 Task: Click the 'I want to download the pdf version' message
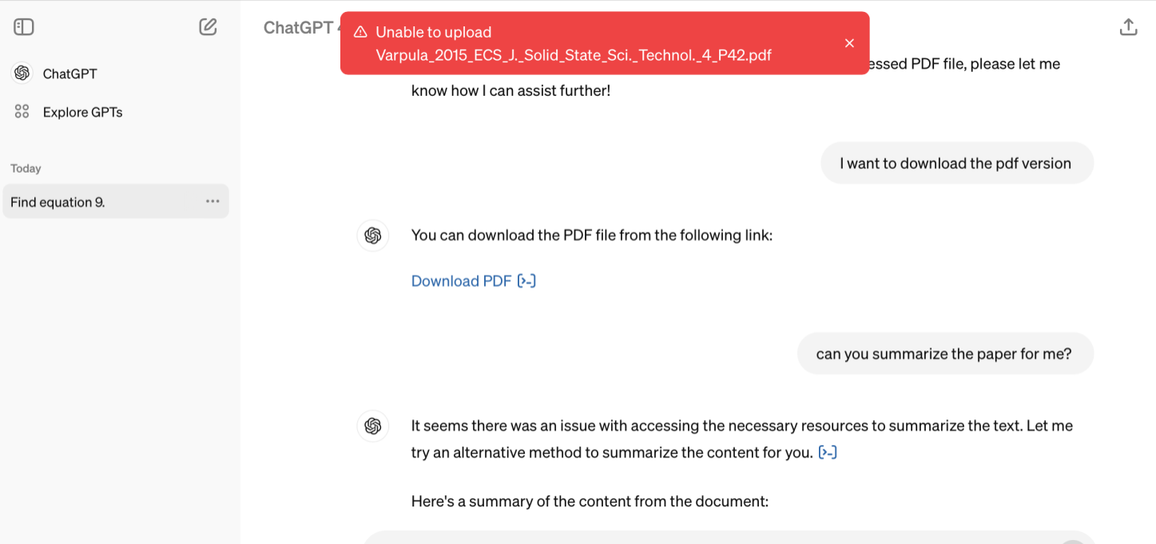956,163
